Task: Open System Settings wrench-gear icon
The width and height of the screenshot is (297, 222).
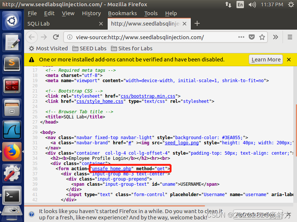Action: (12, 174)
